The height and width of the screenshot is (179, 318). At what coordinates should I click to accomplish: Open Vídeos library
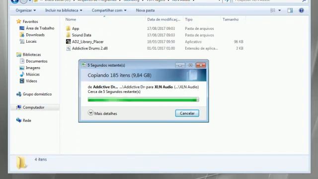tap(31, 81)
